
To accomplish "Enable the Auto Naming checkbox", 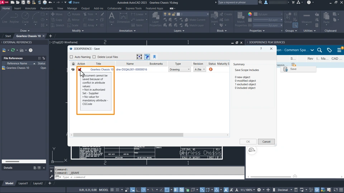I will pyautogui.click(x=71, y=57).
